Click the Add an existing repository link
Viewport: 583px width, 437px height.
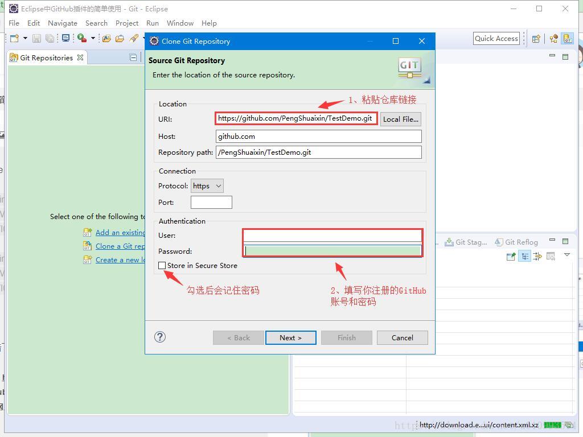coord(120,233)
